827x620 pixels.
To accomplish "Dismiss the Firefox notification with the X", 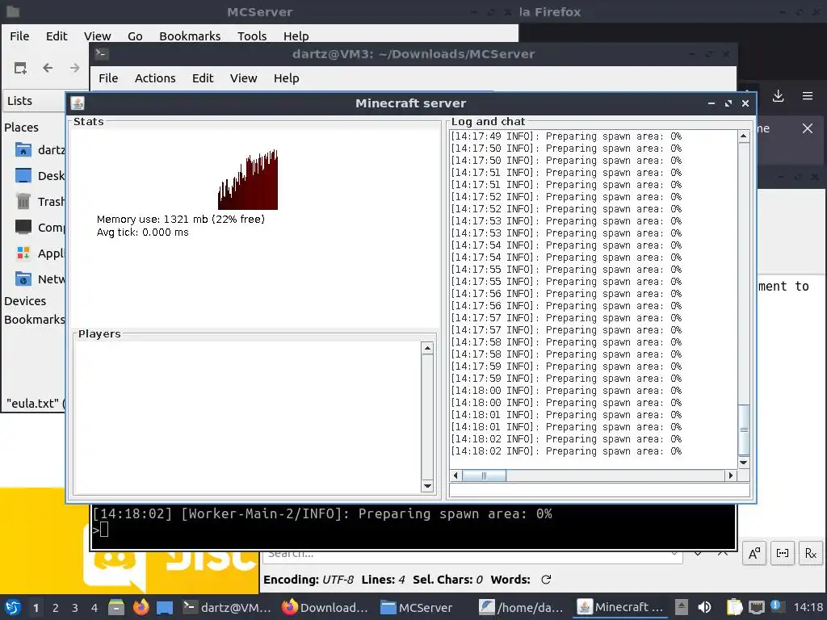I will (808, 128).
